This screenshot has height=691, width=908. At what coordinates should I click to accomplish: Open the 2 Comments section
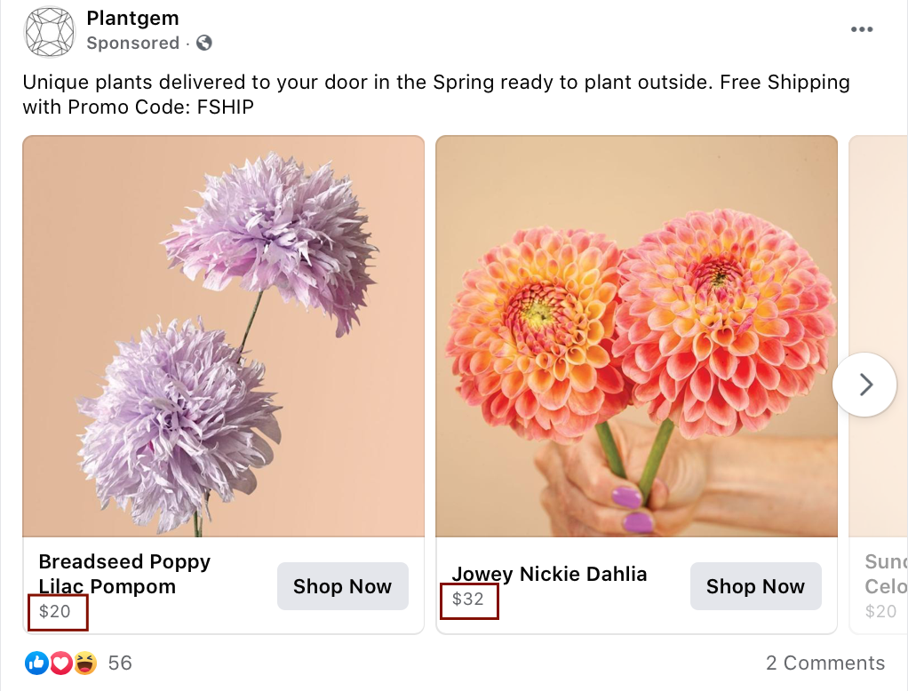pyautogui.click(x=825, y=663)
